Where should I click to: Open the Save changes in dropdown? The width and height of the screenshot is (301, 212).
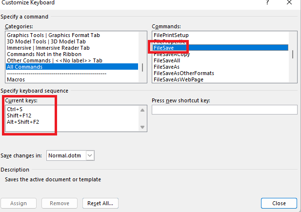(x=90, y=155)
